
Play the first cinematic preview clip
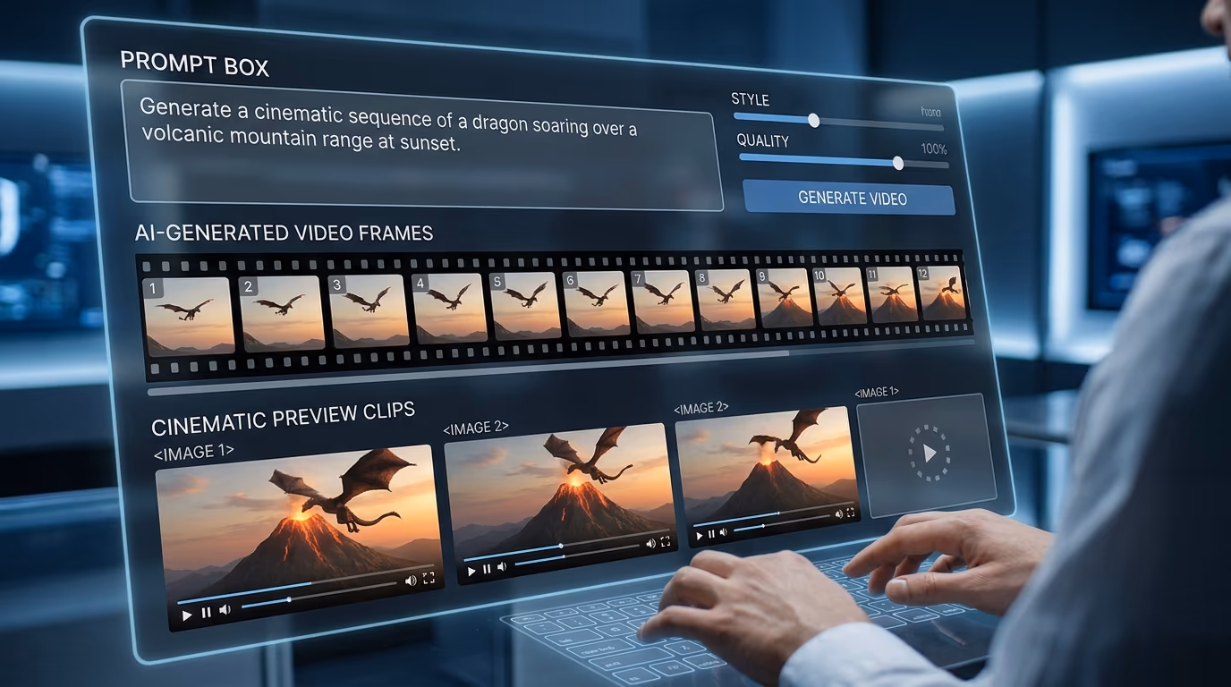pos(187,615)
